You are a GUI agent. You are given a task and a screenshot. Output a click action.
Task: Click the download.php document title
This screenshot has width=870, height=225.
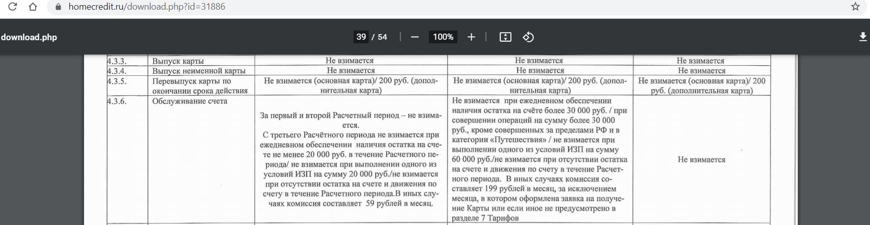pos(29,37)
